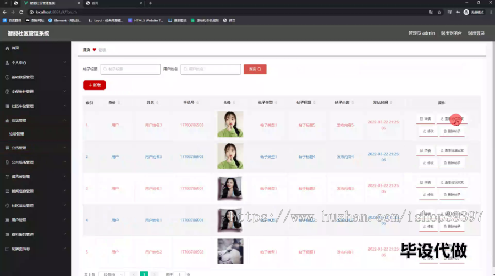
Task: Select 论坛管理 submenu item
Action: click(16, 134)
